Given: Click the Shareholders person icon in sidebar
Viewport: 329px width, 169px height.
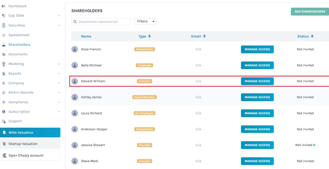Looking at the screenshot, I should pos(4,44).
